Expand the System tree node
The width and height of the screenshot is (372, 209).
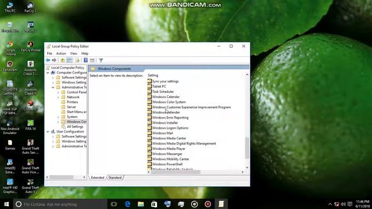58,117
